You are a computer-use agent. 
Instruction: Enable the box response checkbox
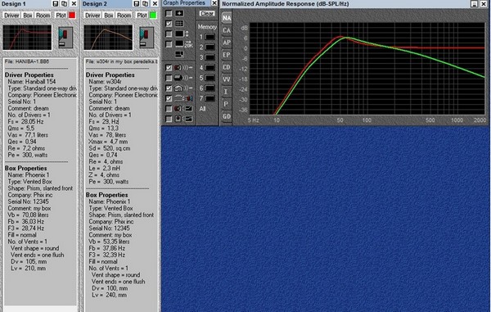point(169,78)
